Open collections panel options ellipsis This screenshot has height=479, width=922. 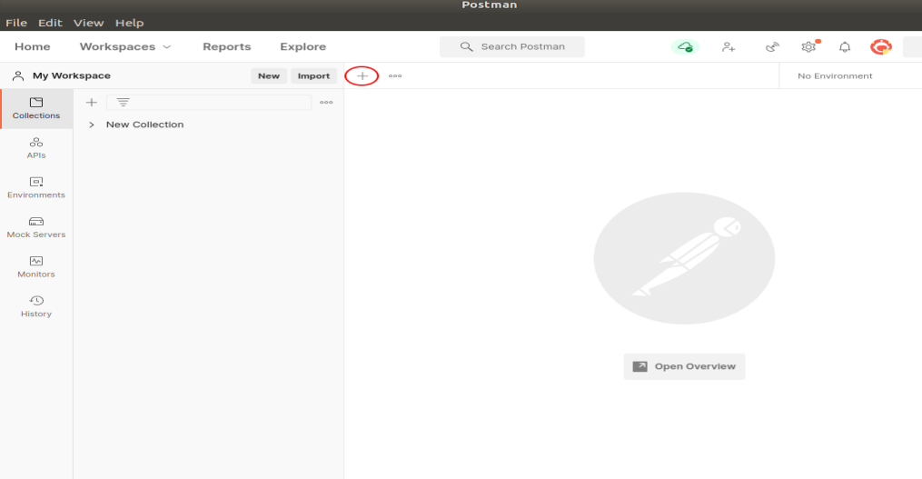point(326,103)
